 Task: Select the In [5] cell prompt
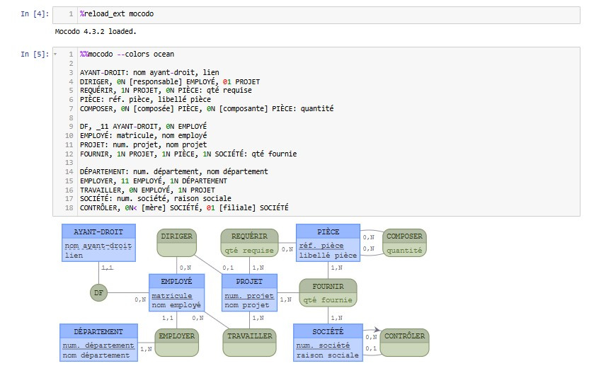click(x=35, y=54)
